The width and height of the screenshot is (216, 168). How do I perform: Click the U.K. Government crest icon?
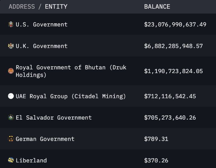pos(11,46)
